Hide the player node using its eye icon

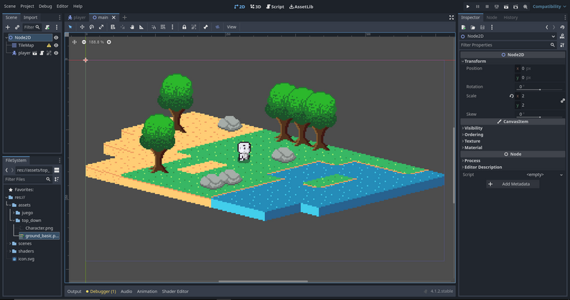coord(56,53)
